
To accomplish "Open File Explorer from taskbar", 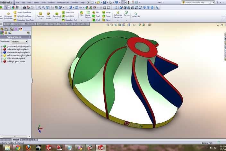I will 7,148.
